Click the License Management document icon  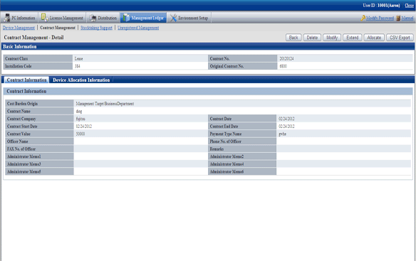click(x=45, y=18)
